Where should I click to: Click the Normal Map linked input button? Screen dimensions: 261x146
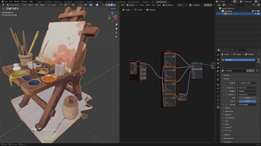[246, 105]
